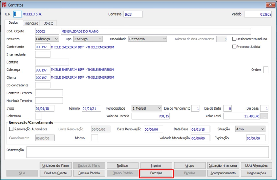Close the Contratos window
Viewport: 277px width, 180px height.
[270, 5]
